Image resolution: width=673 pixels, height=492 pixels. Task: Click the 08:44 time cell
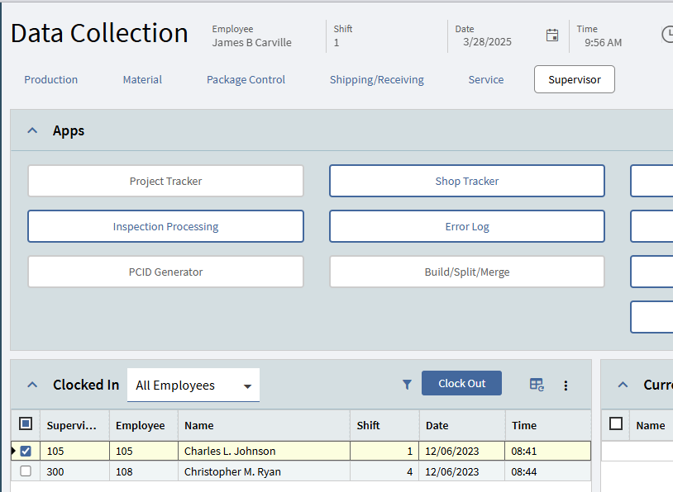point(548,471)
